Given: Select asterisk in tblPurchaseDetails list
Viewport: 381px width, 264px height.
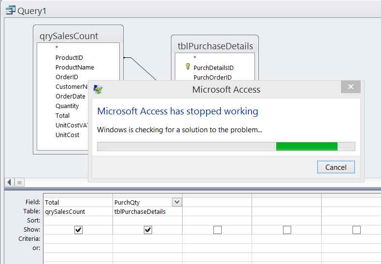Looking at the screenshot, I should (195, 57).
